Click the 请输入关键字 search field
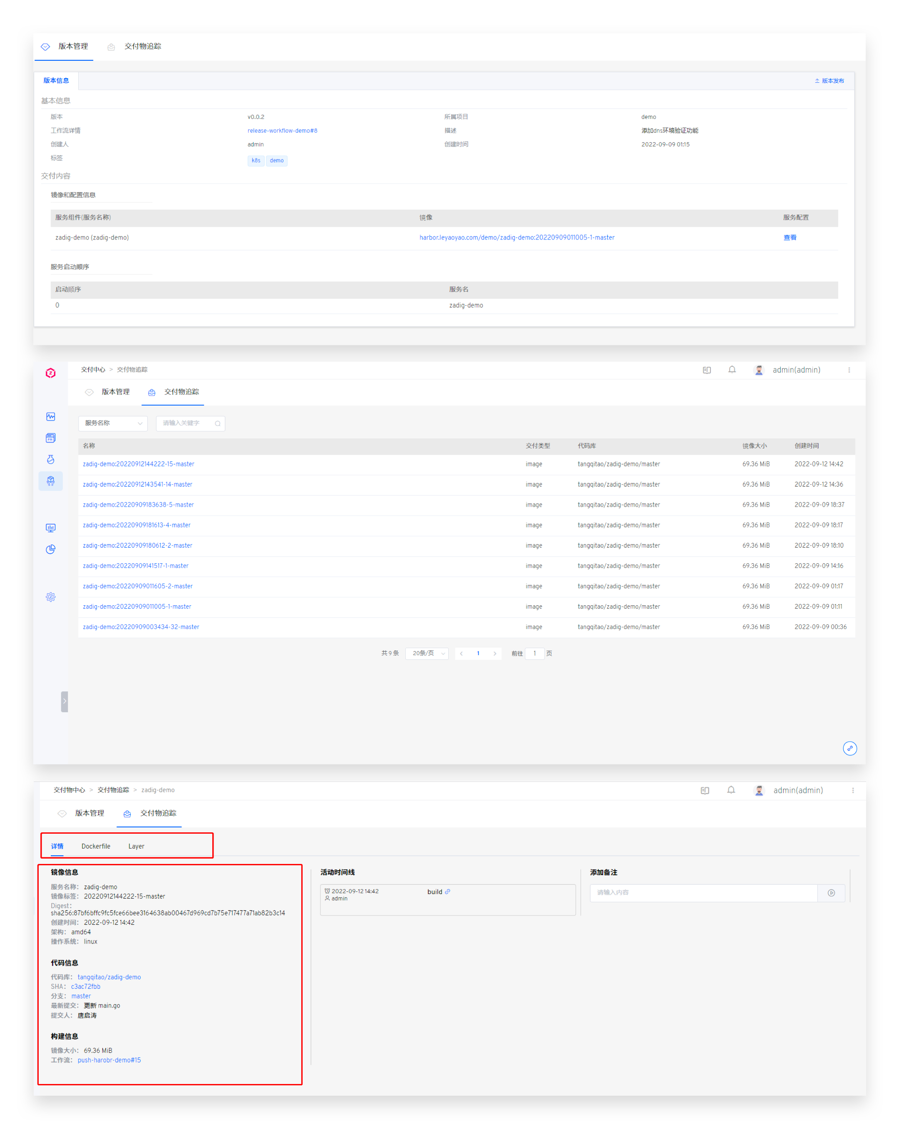Screen dimensions: 899x1129 point(186,423)
